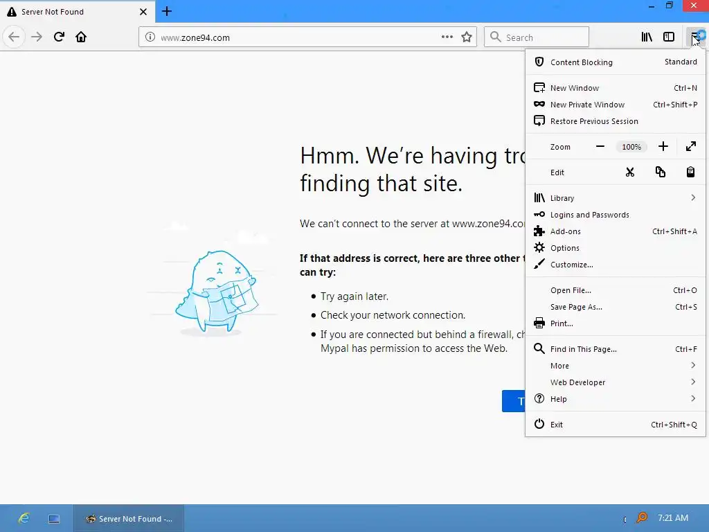Click the Show Desktop taskbar icon
This screenshot has height=532, width=709.
pyautogui.click(x=54, y=519)
